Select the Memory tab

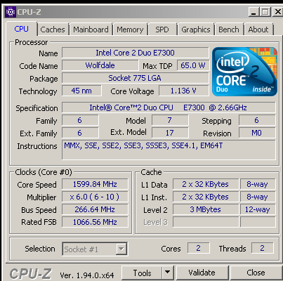(130, 30)
